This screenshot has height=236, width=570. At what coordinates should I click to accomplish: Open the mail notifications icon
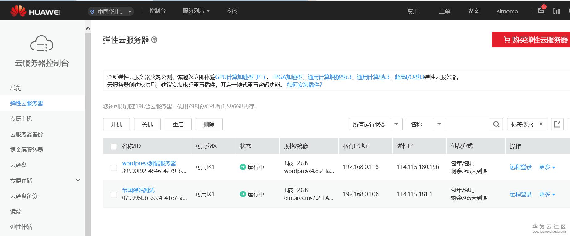coord(541,11)
